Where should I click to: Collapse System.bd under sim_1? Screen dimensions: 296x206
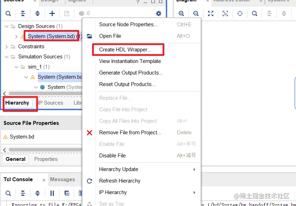tap(26, 77)
